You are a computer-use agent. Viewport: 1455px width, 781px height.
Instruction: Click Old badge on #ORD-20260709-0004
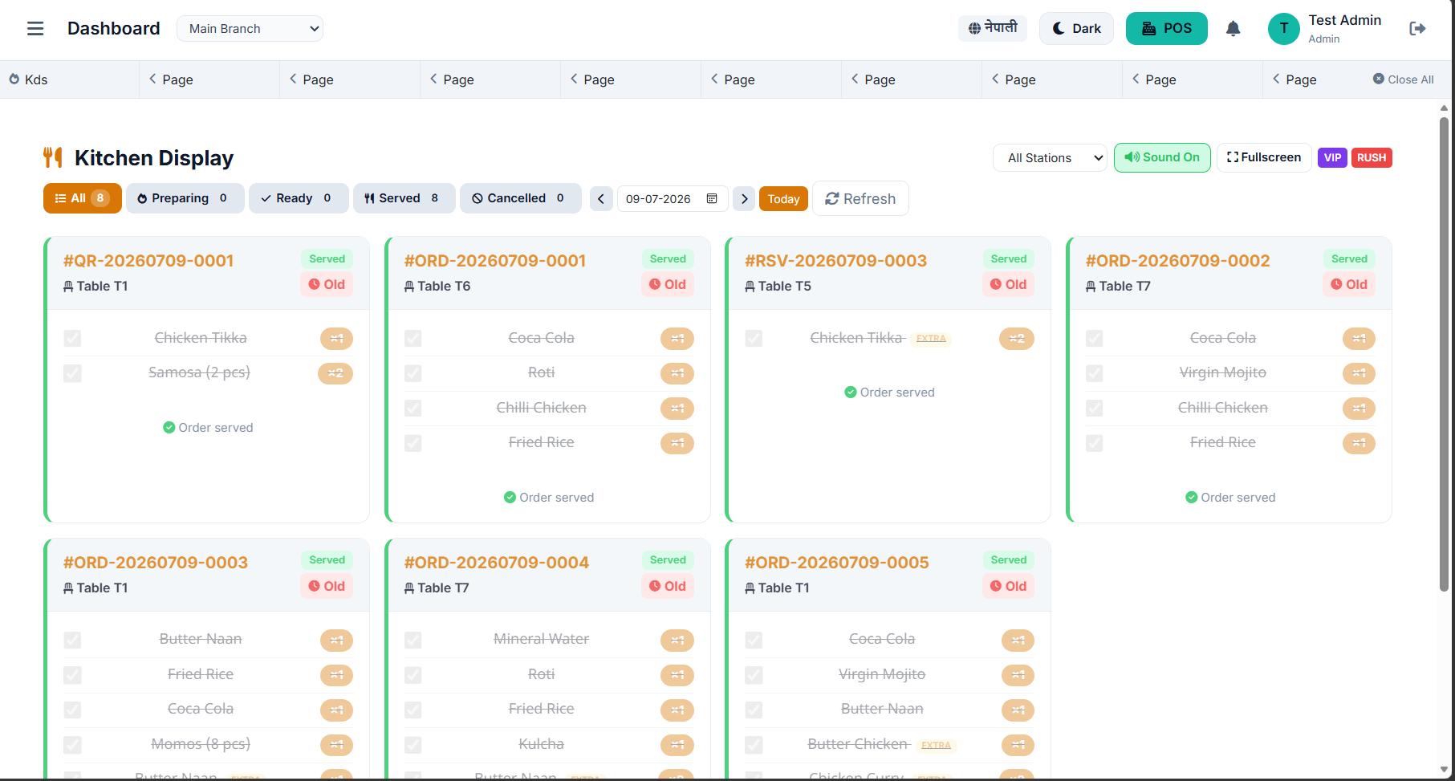click(x=668, y=586)
